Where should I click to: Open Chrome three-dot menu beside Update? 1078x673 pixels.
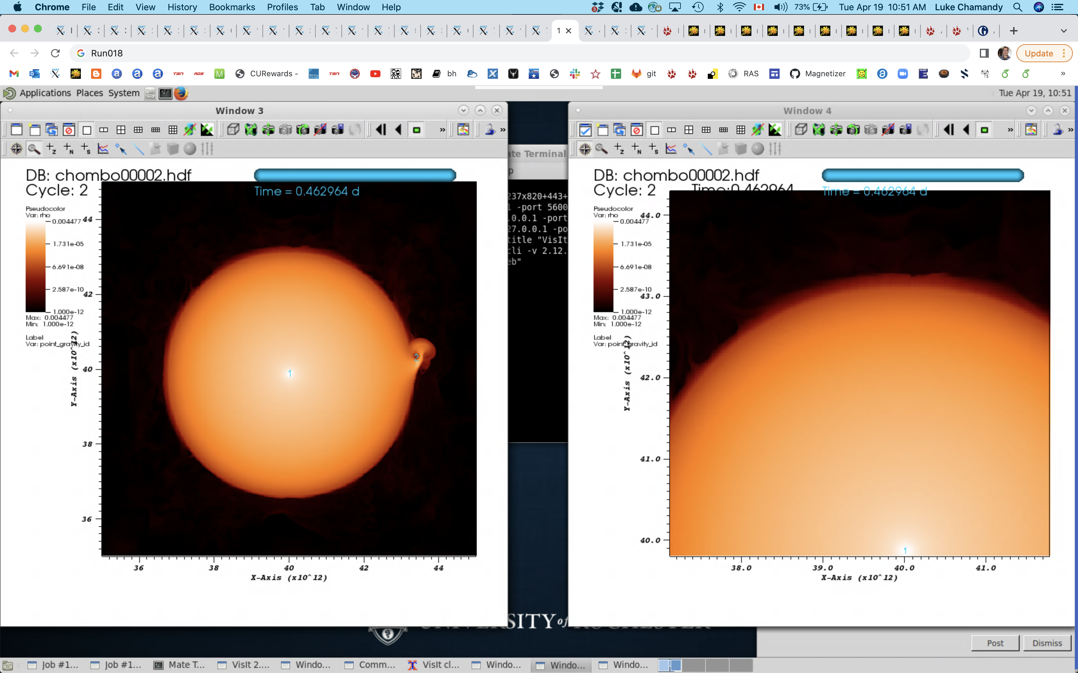(1064, 54)
